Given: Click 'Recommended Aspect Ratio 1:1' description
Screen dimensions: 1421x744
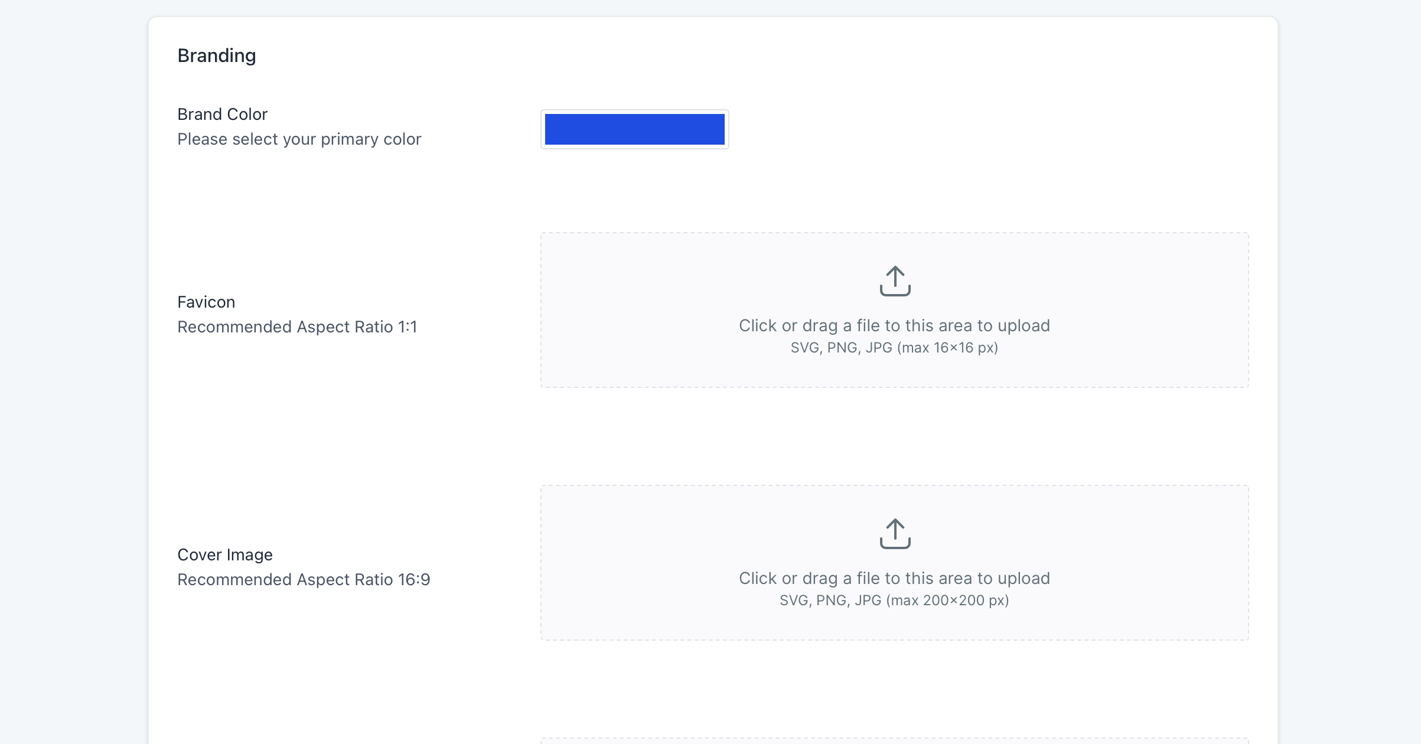Looking at the screenshot, I should (297, 327).
